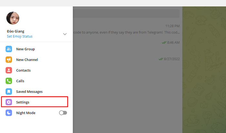The width and height of the screenshot is (226, 133).
Task: Open Contacts from the side menu
Action: point(36,70)
